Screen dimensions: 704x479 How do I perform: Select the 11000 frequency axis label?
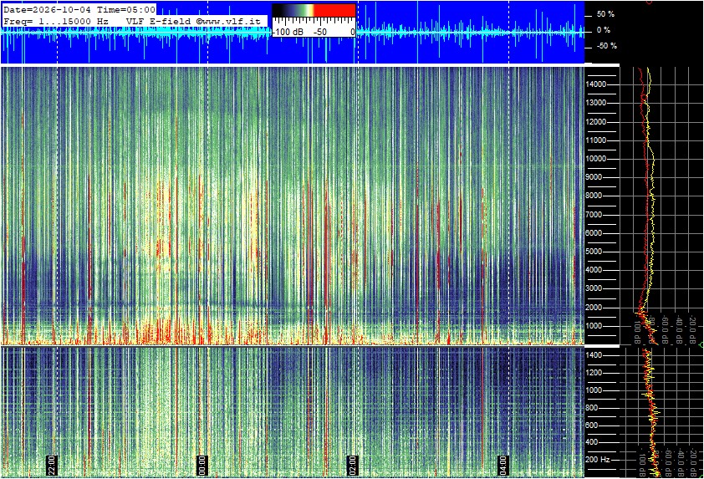(596, 140)
